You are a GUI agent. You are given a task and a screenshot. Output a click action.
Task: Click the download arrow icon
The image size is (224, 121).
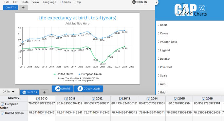pyautogui.click(x=80, y=89)
